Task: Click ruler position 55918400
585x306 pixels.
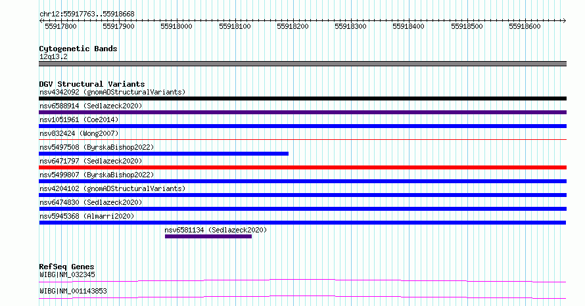Action: click(409, 26)
